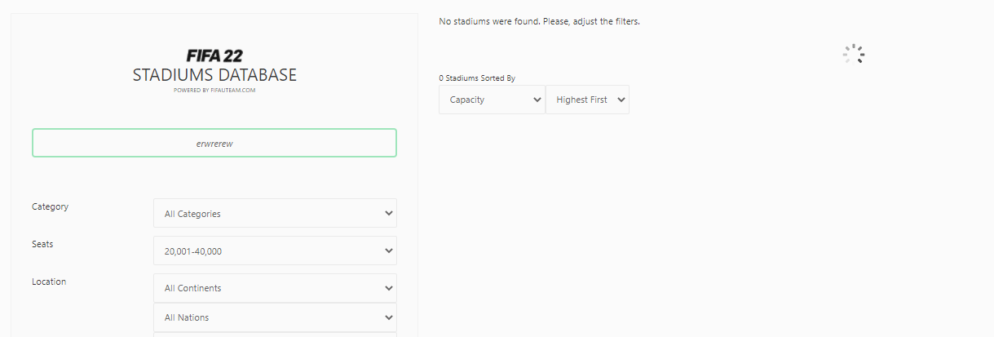994x337 pixels.
Task: Expand the All Nations selector
Action: [275, 317]
